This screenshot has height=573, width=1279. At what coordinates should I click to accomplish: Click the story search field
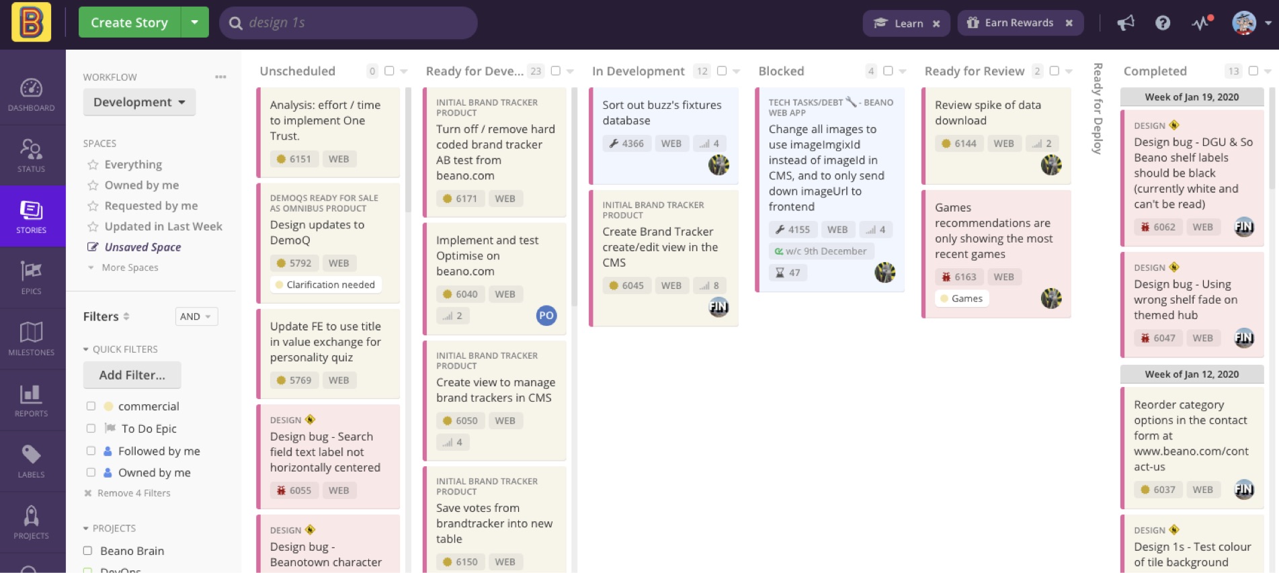[356, 23]
